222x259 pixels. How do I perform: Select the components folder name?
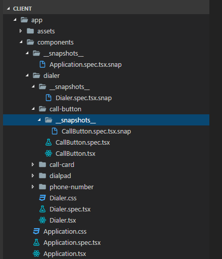coord(56,42)
